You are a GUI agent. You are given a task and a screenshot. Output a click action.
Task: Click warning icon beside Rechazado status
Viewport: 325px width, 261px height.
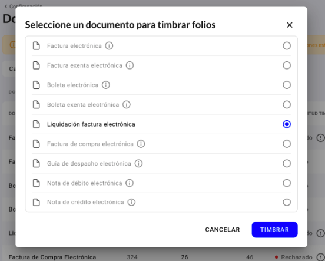[320, 257]
